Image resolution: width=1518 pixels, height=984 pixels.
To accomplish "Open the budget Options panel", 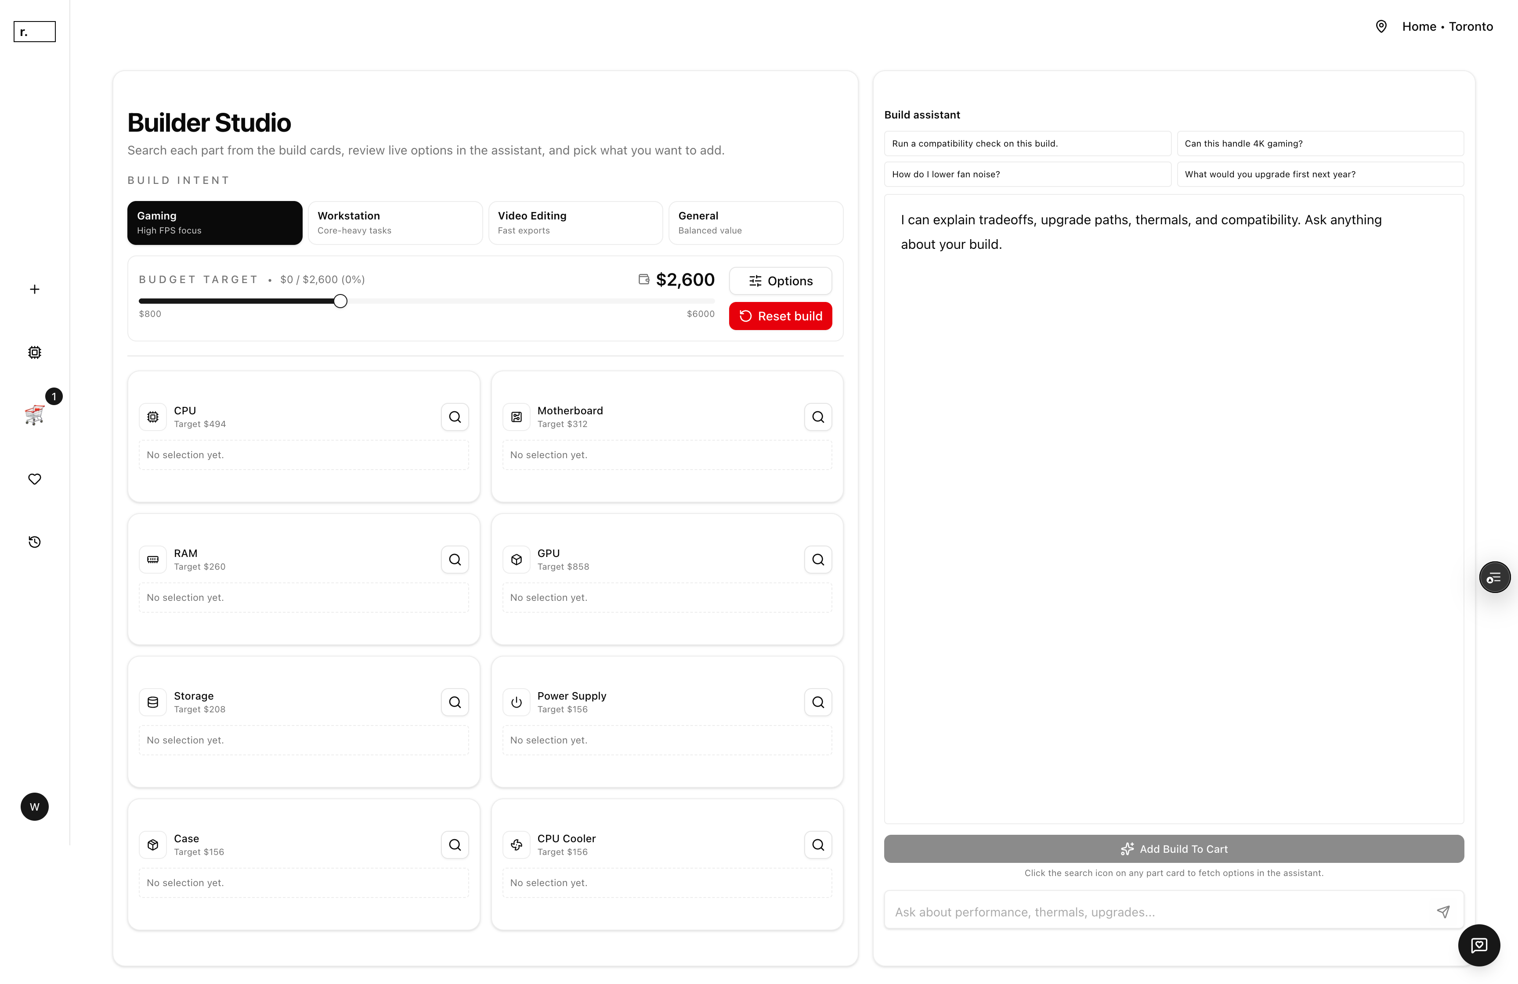I will pyautogui.click(x=780, y=280).
